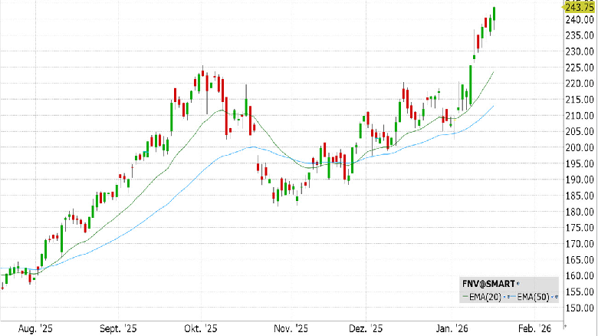Click the EMA(50) legend label
598x336 pixels.
pyautogui.click(x=533, y=297)
